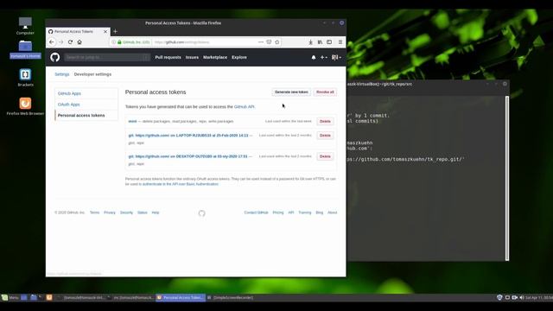Click the GitHub octocat logo in header

(x=55, y=57)
